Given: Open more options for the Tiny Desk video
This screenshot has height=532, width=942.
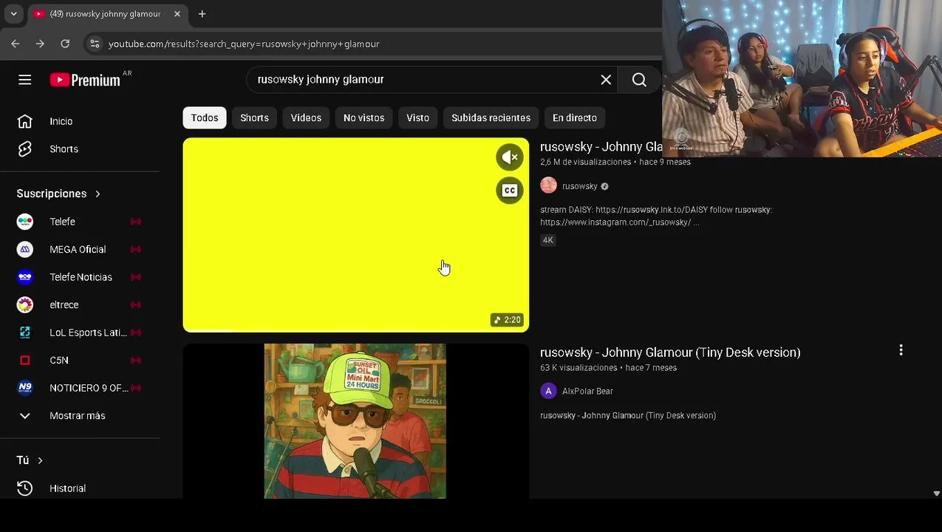Looking at the screenshot, I should 901,350.
